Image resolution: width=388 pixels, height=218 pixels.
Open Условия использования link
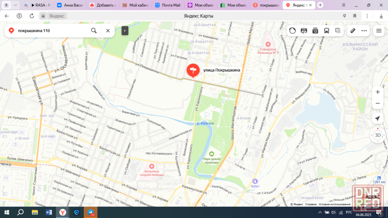click(x=334, y=204)
